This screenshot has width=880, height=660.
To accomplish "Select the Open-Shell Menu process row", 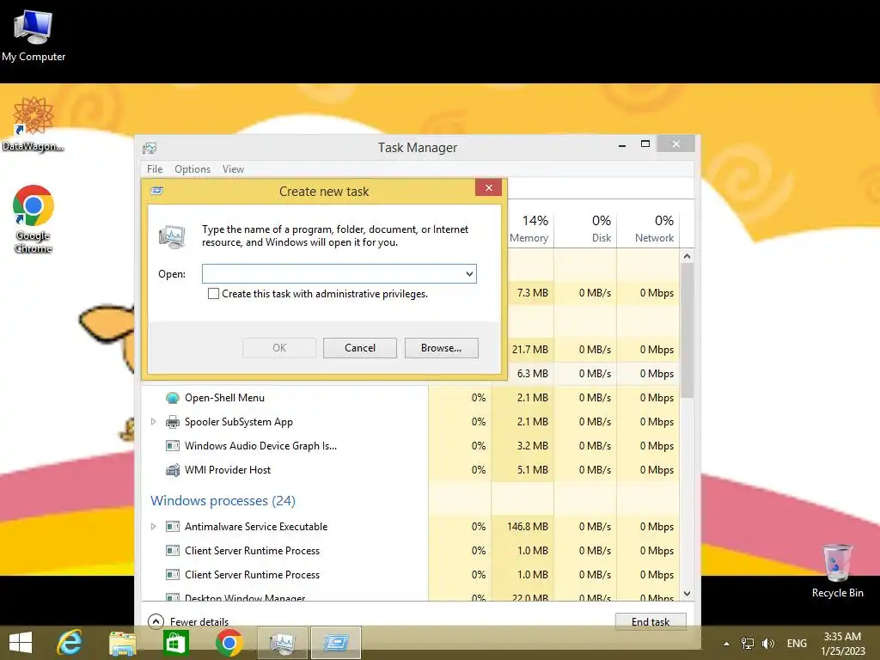I will 411,398.
